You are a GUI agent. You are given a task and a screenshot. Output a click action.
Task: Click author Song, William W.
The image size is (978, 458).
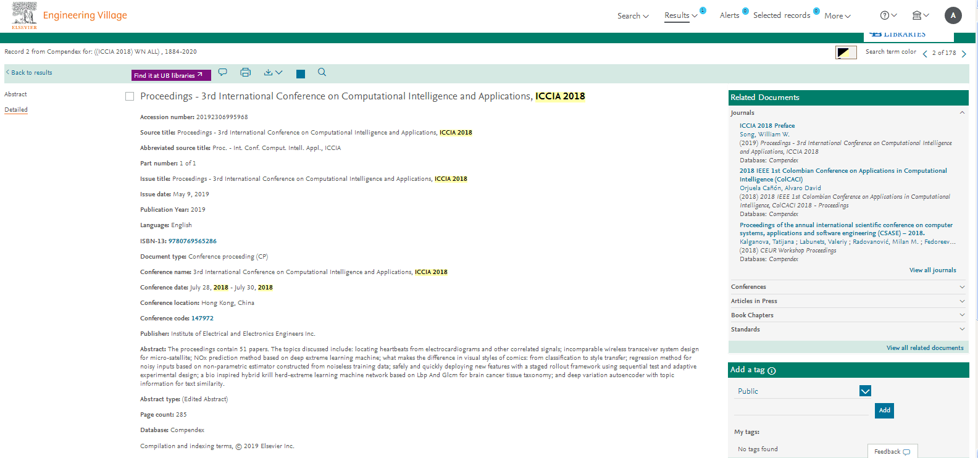tap(764, 135)
